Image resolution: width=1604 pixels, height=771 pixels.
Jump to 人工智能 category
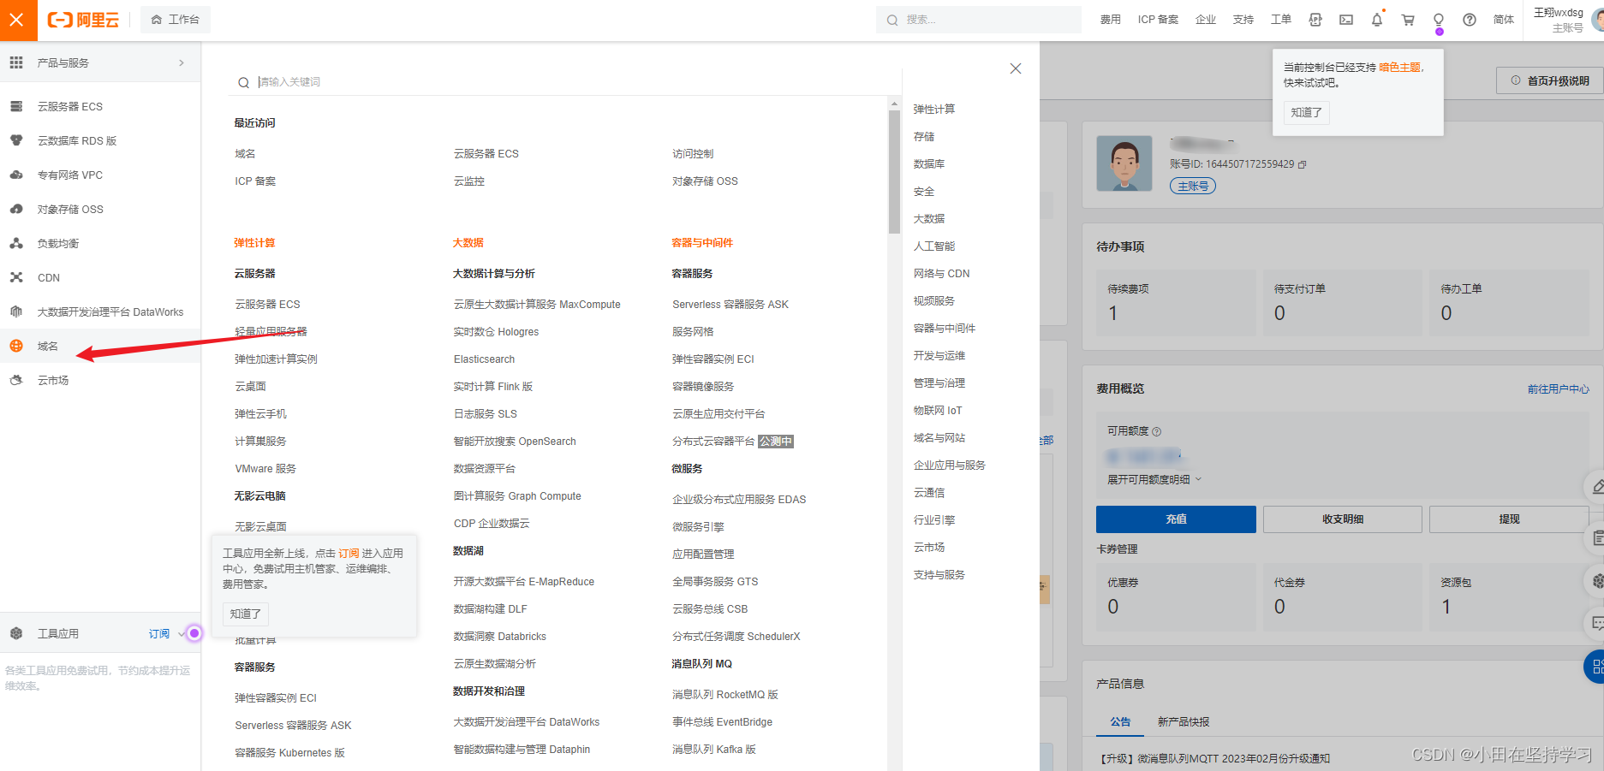[x=934, y=246]
